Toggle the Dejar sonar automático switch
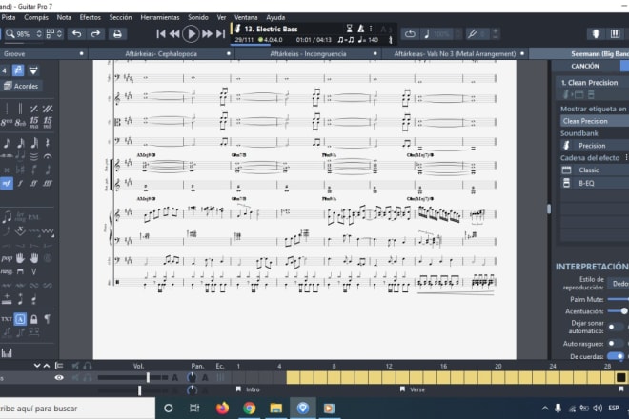 614,327
